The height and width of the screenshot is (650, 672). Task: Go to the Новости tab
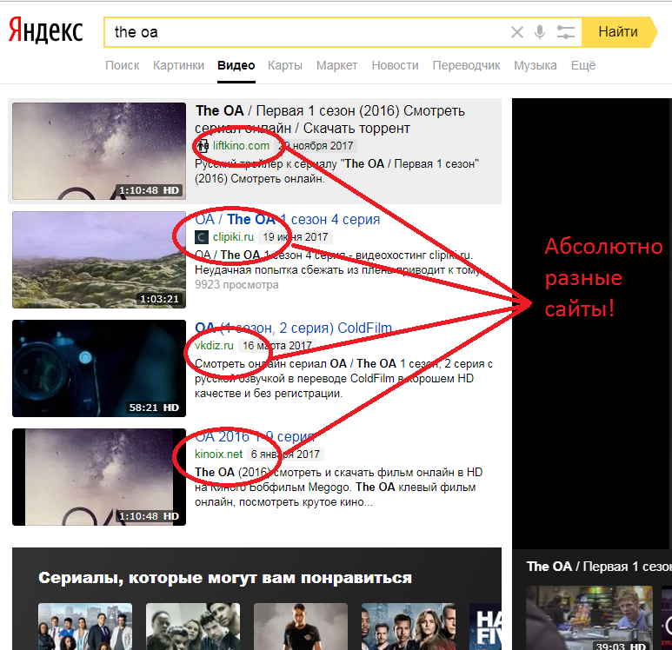click(x=395, y=65)
